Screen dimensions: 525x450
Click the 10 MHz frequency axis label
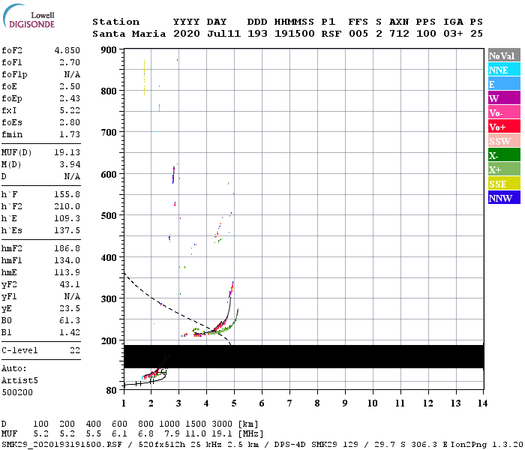click(x=372, y=403)
